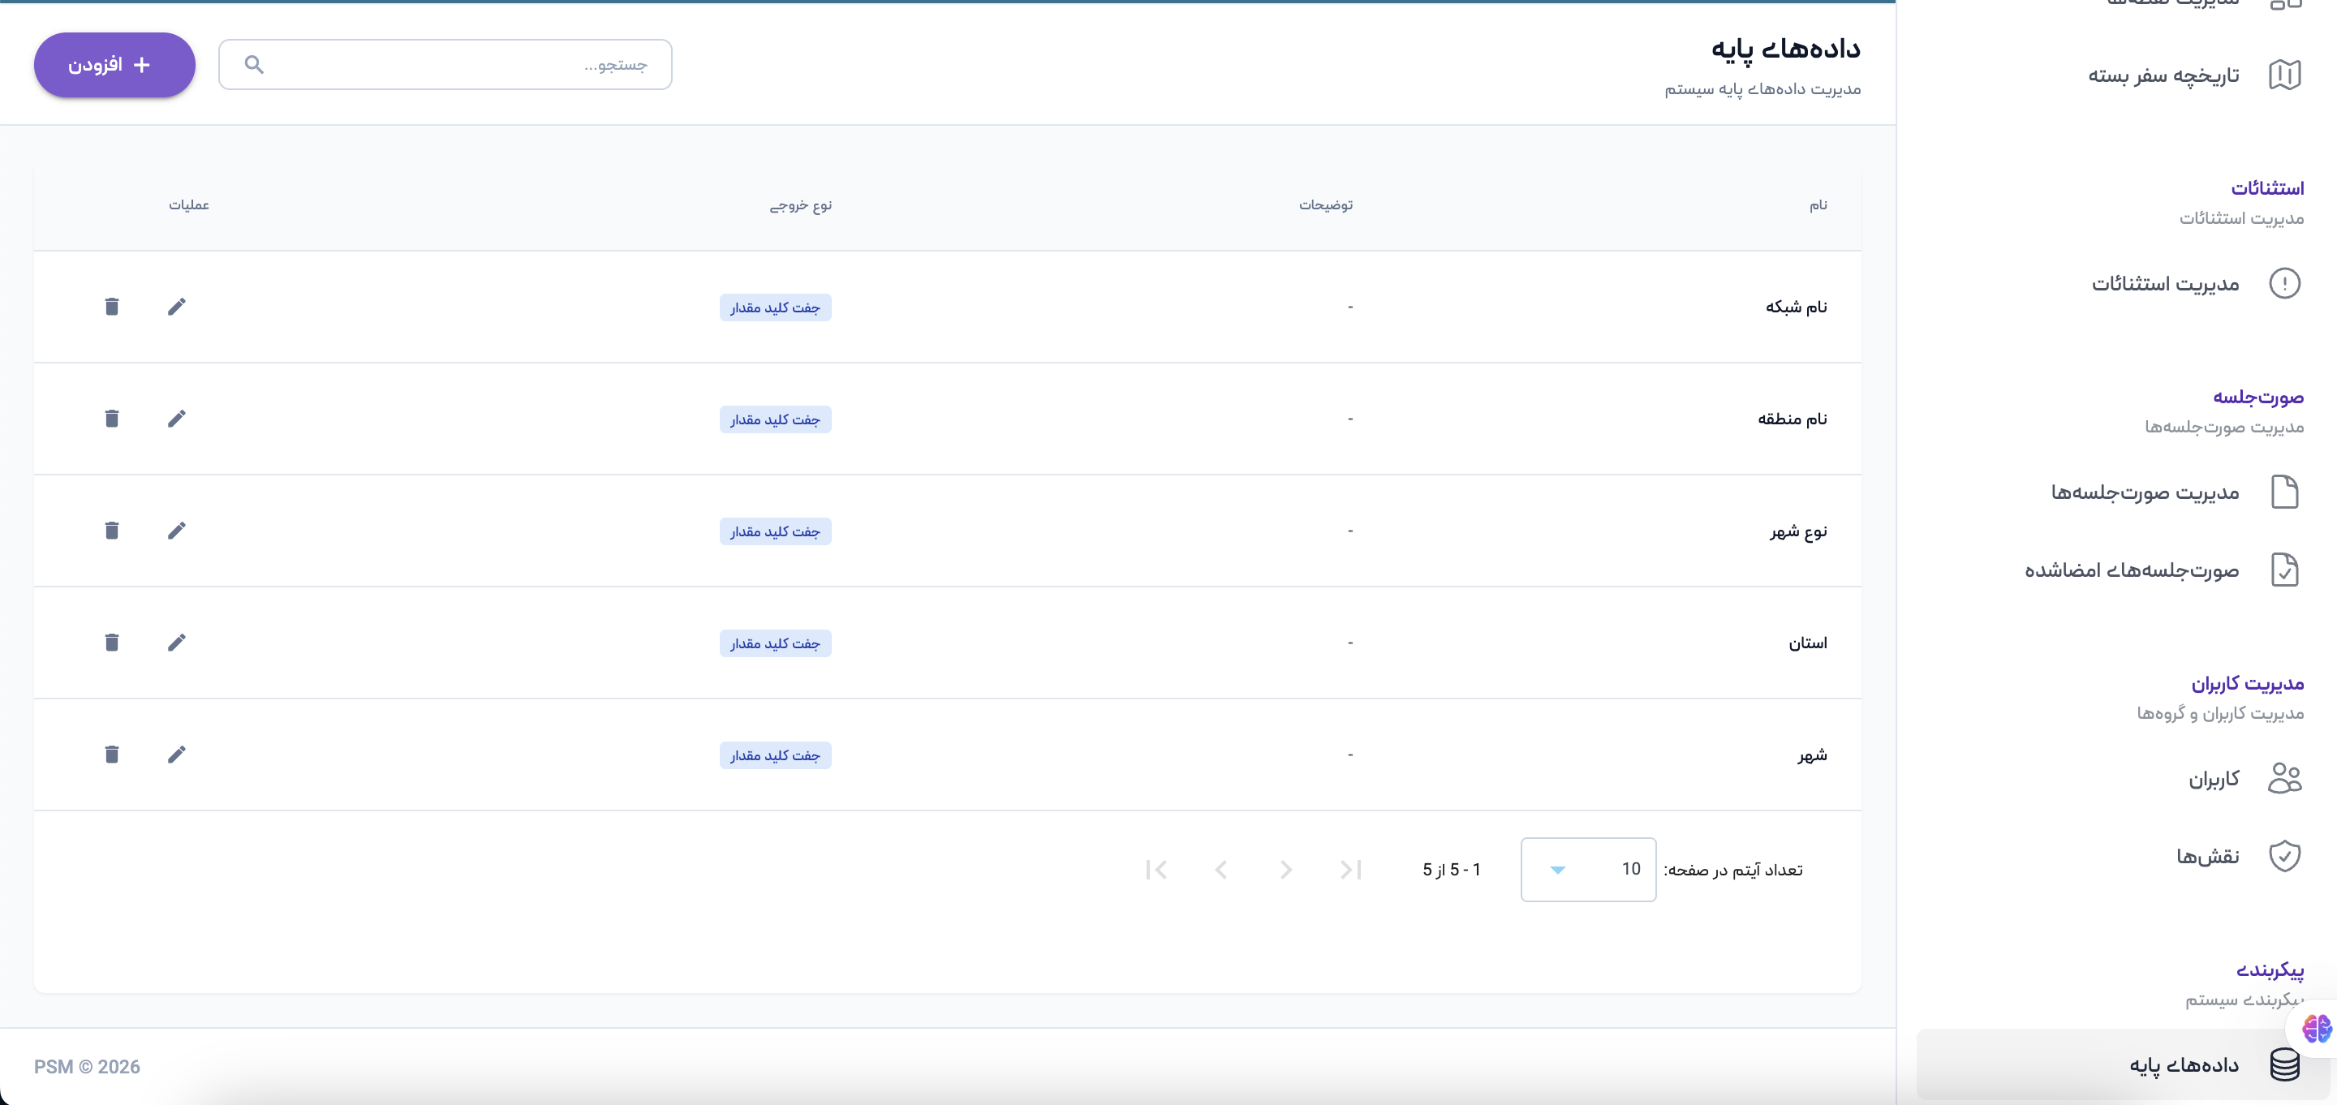Delete the نوع شهر row
The width and height of the screenshot is (2337, 1105).
click(112, 531)
